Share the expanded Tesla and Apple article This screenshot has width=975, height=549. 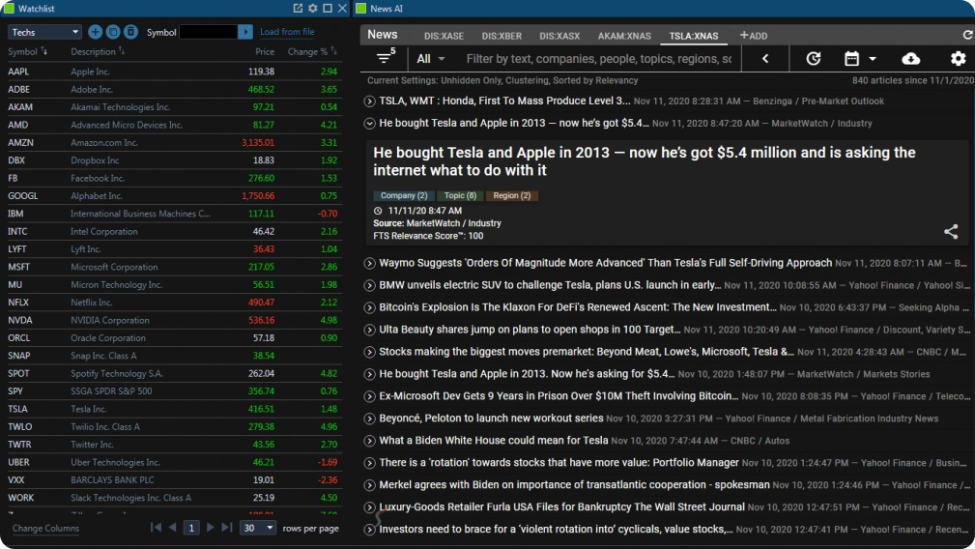[951, 231]
